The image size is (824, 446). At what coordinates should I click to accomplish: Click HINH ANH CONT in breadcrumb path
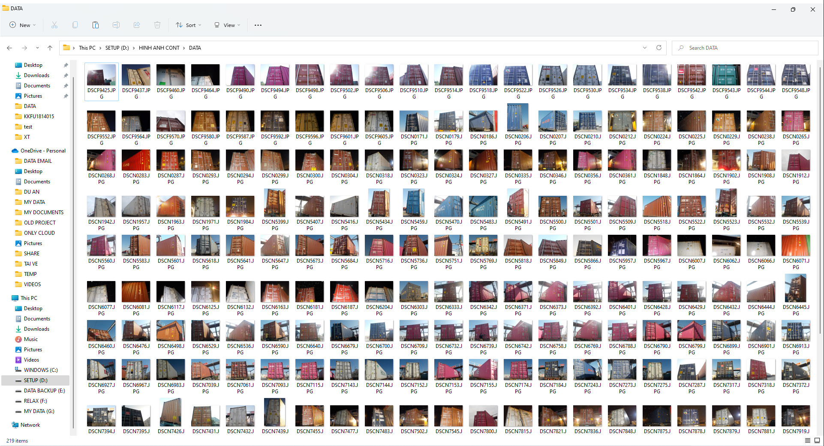pos(159,48)
